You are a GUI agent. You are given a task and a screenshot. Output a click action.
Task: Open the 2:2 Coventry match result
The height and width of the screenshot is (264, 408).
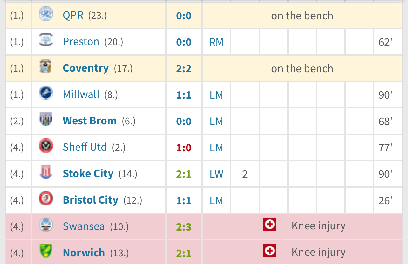[x=184, y=68]
